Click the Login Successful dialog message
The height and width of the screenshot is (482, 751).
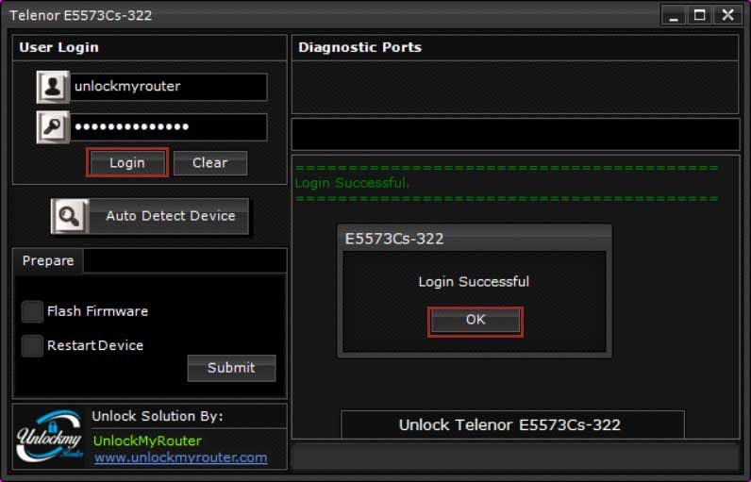(x=474, y=281)
